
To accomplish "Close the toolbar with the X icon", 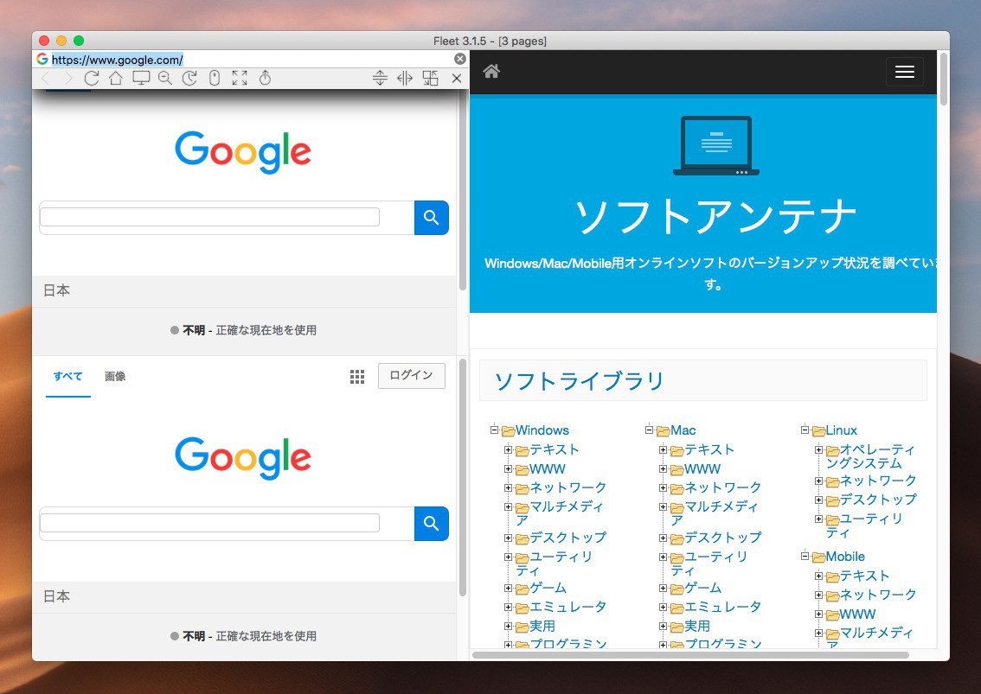I will 457,78.
